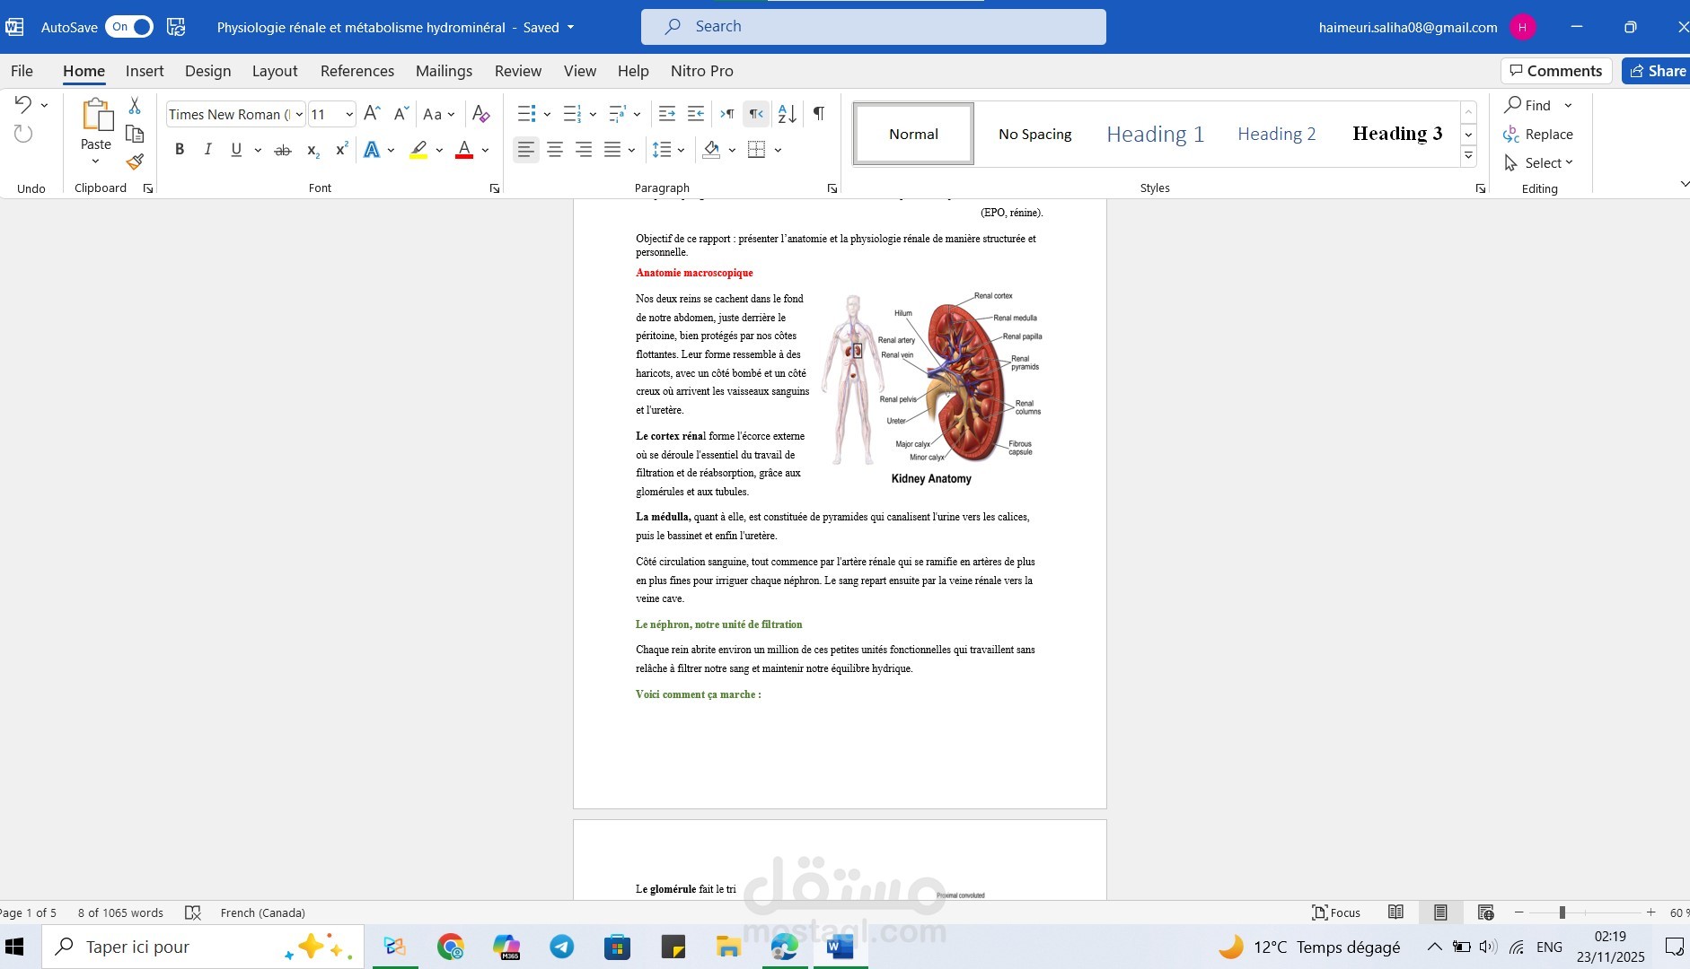Toggle bold formatting

(x=180, y=150)
